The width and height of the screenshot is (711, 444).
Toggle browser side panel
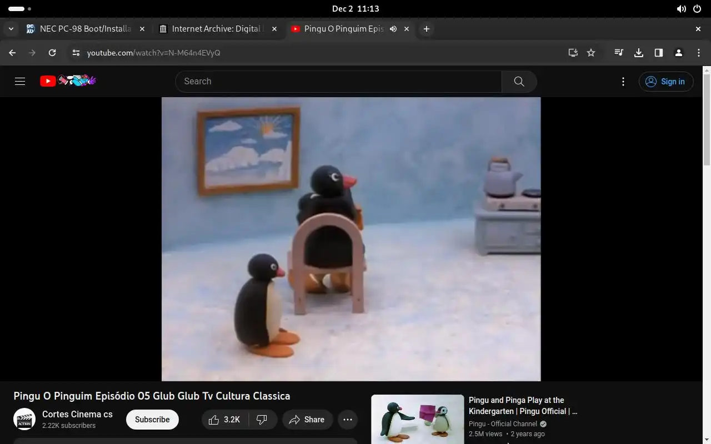click(x=659, y=53)
